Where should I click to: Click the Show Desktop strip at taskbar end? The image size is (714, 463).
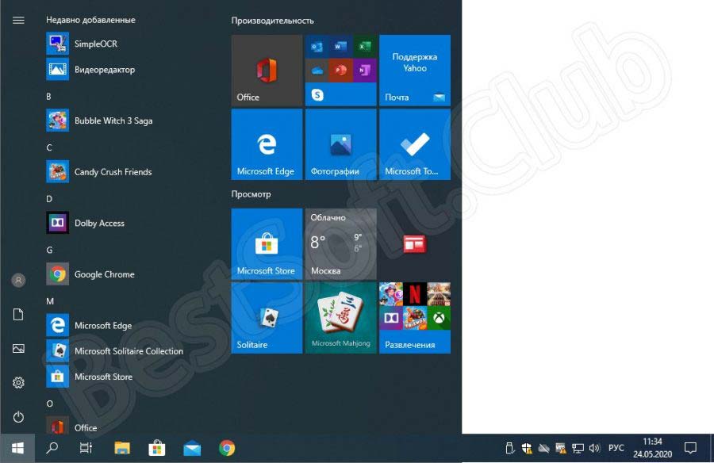pyautogui.click(x=712, y=449)
